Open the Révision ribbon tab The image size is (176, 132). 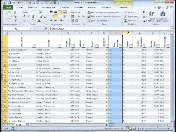pyautogui.click(x=92, y=7)
